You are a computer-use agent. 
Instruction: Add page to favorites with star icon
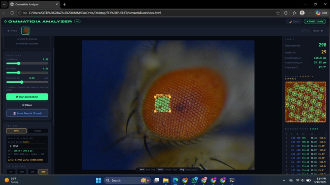click(278, 13)
